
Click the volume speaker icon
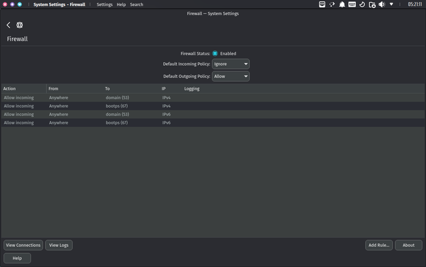click(x=382, y=4)
